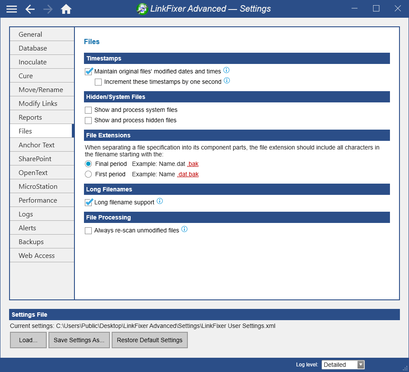Click the File Processing section header
The width and height of the screenshot is (409, 372).
pos(237,217)
